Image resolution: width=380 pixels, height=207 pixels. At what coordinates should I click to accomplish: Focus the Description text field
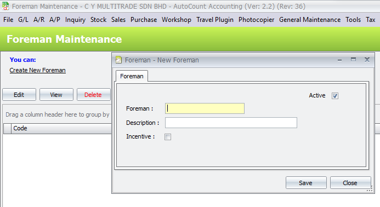[231, 123]
